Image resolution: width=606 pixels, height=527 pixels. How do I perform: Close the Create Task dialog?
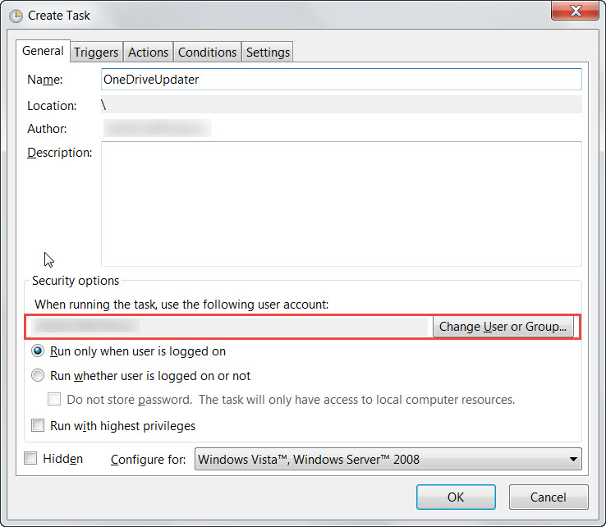(575, 11)
